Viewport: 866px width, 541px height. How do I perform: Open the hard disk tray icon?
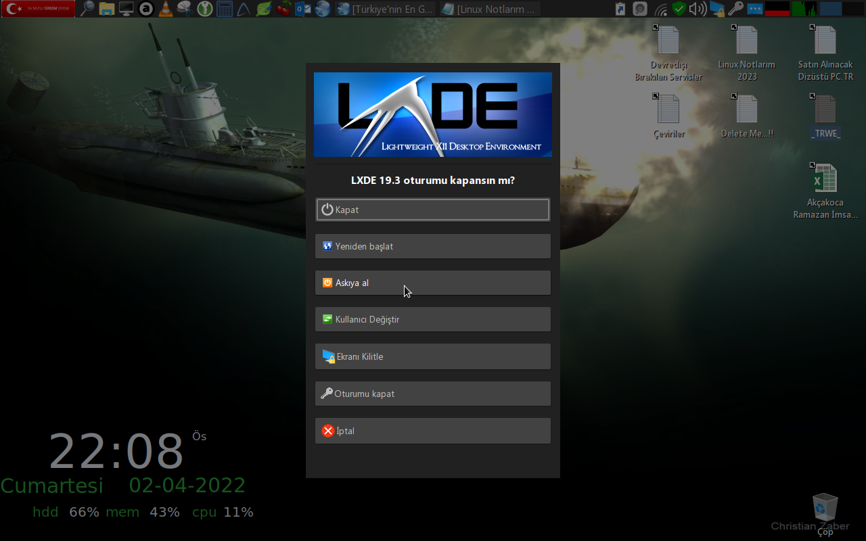coord(639,9)
